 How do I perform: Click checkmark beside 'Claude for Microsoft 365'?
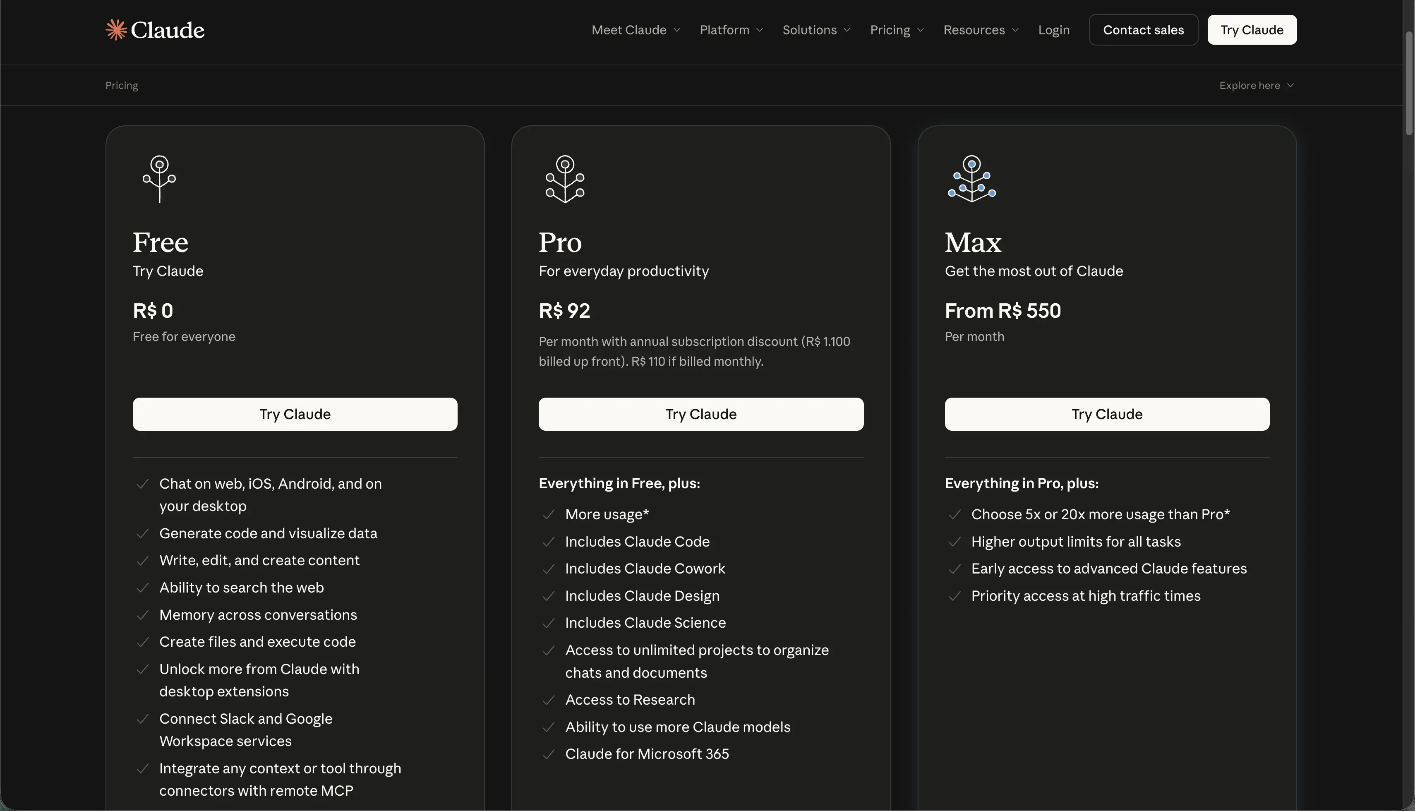(549, 754)
